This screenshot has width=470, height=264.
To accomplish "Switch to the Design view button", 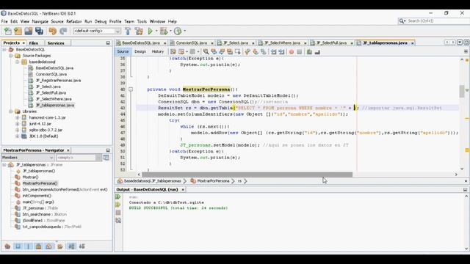I will [140, 52].
